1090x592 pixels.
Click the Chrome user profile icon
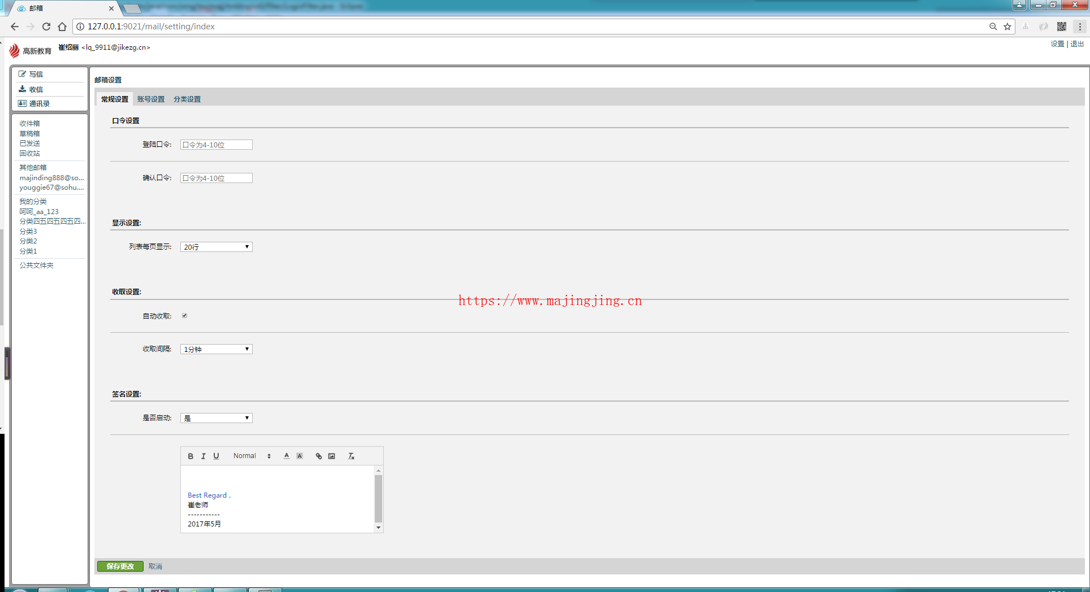[1019, 5]
